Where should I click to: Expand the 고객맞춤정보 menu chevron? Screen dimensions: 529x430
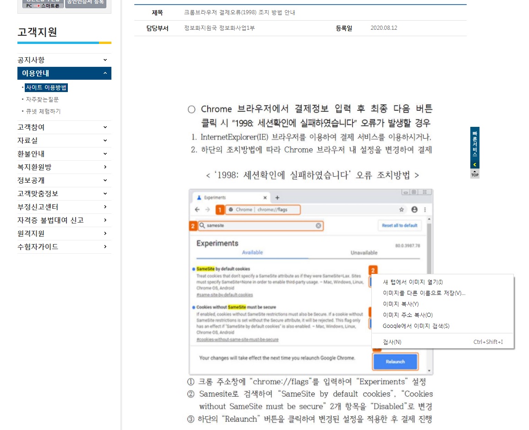click(x=105, y=194)
